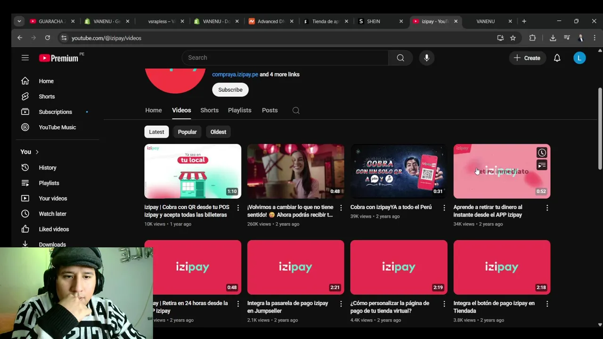
Task: Select the Latest filter chip
Action: click(x=156, y=132)
